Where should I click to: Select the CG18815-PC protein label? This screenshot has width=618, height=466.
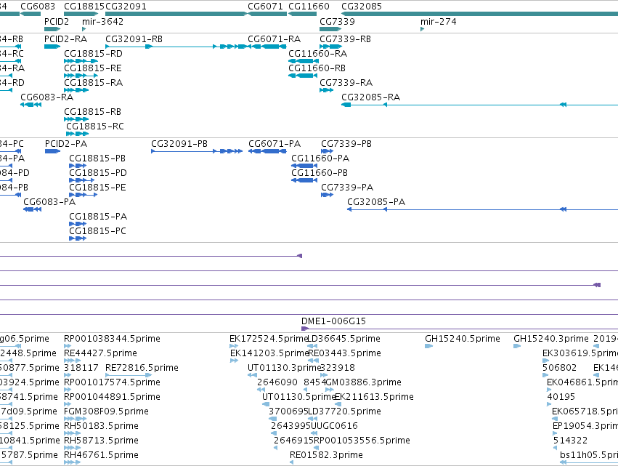97,231
